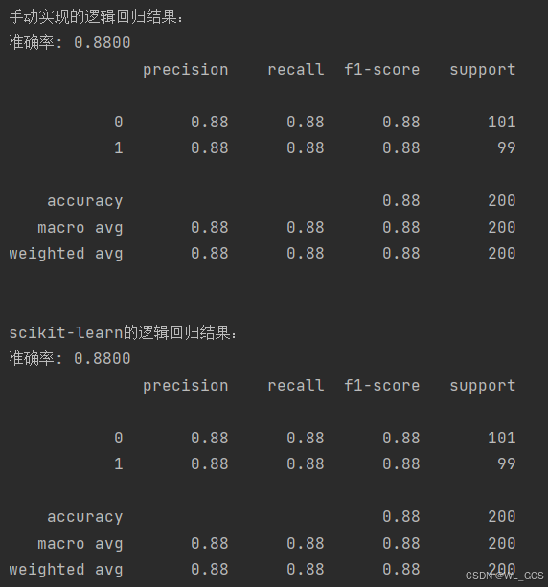
Task: Select class label "1" in the 手动实现 report
Action: click(x=119, y=148)
